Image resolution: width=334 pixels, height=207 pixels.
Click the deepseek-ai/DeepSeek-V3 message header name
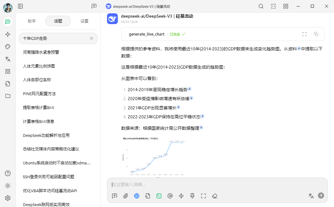[157, 16]
